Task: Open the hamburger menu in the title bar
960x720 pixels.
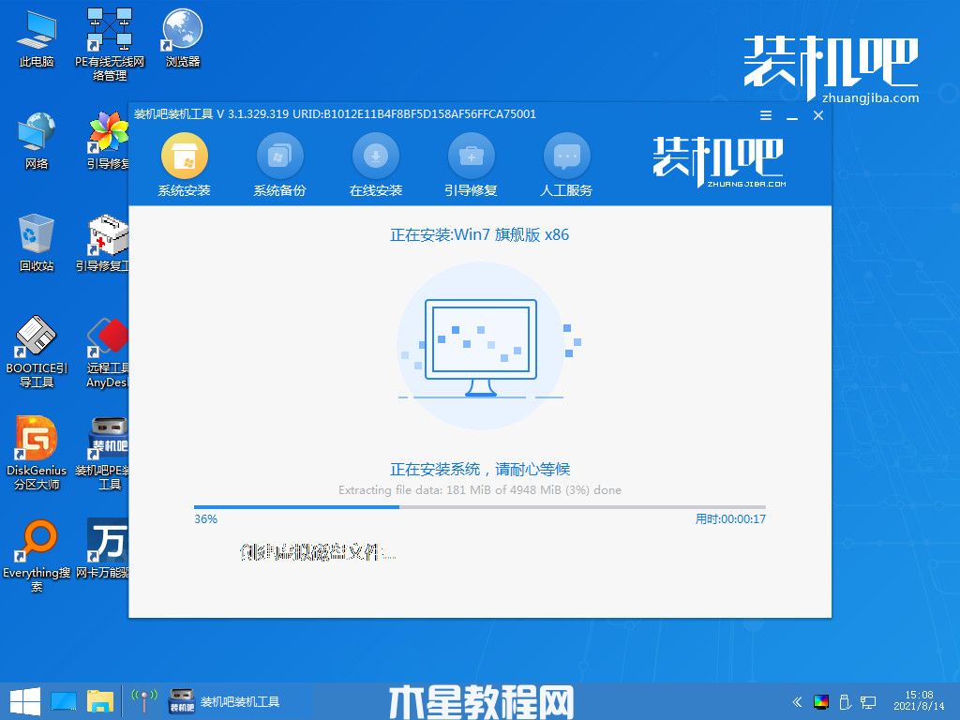Action: point(765,115)
